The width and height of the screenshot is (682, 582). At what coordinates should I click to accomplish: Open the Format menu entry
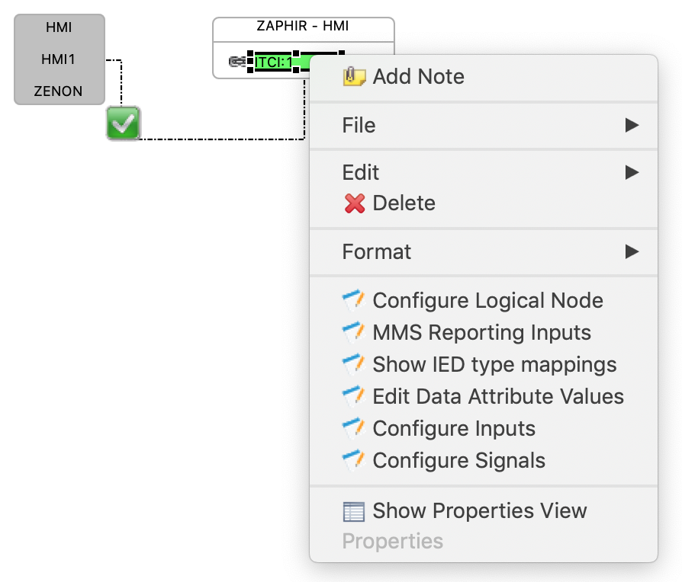point(377,251)
